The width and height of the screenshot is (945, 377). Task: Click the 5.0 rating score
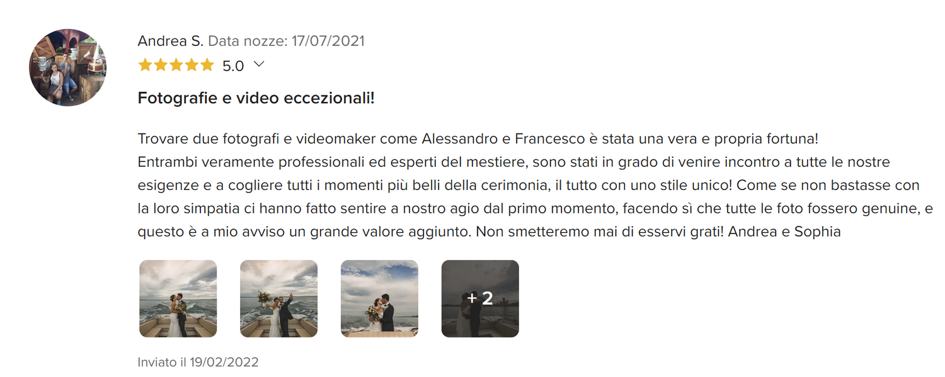tap(233, 65)
